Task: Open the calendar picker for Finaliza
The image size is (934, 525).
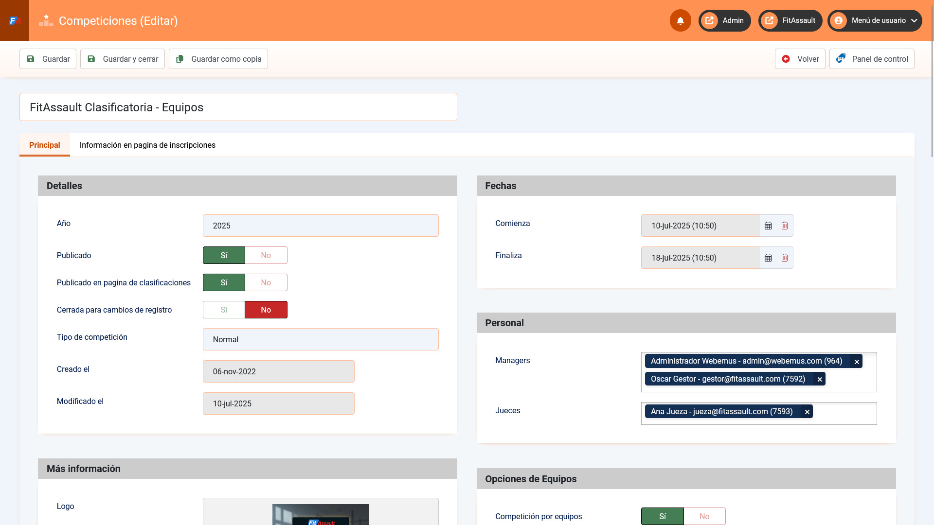Action: [768, 258]
